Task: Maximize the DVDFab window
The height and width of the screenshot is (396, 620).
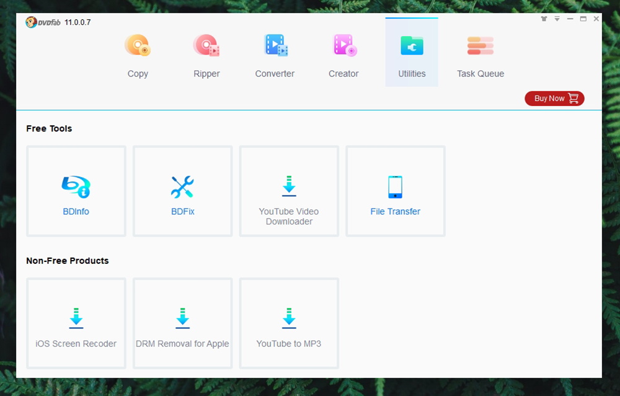Action: 583,19
